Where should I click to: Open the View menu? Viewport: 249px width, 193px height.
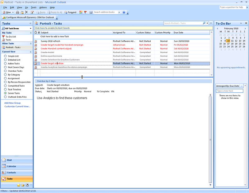point(19,7)
